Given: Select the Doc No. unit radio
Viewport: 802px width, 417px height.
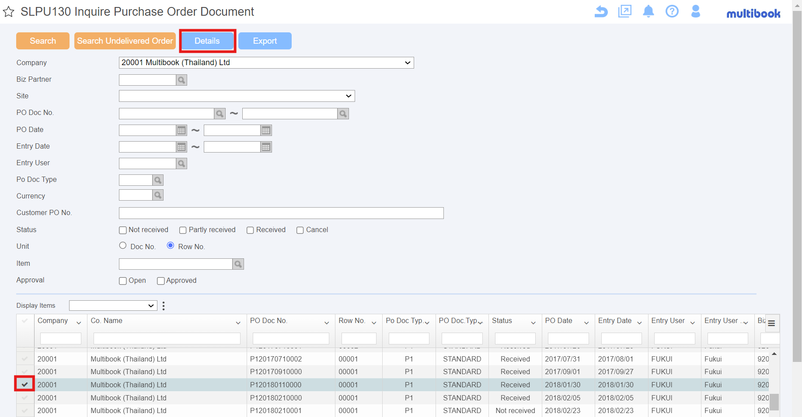Looking at the screenshot, I should coord(123,246).
